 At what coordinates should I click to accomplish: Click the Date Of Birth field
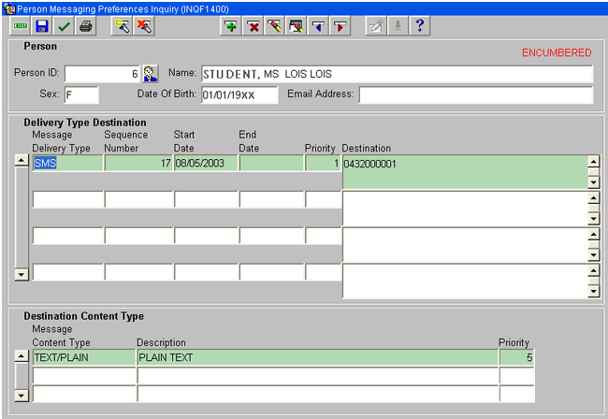(x=239, y=94)
